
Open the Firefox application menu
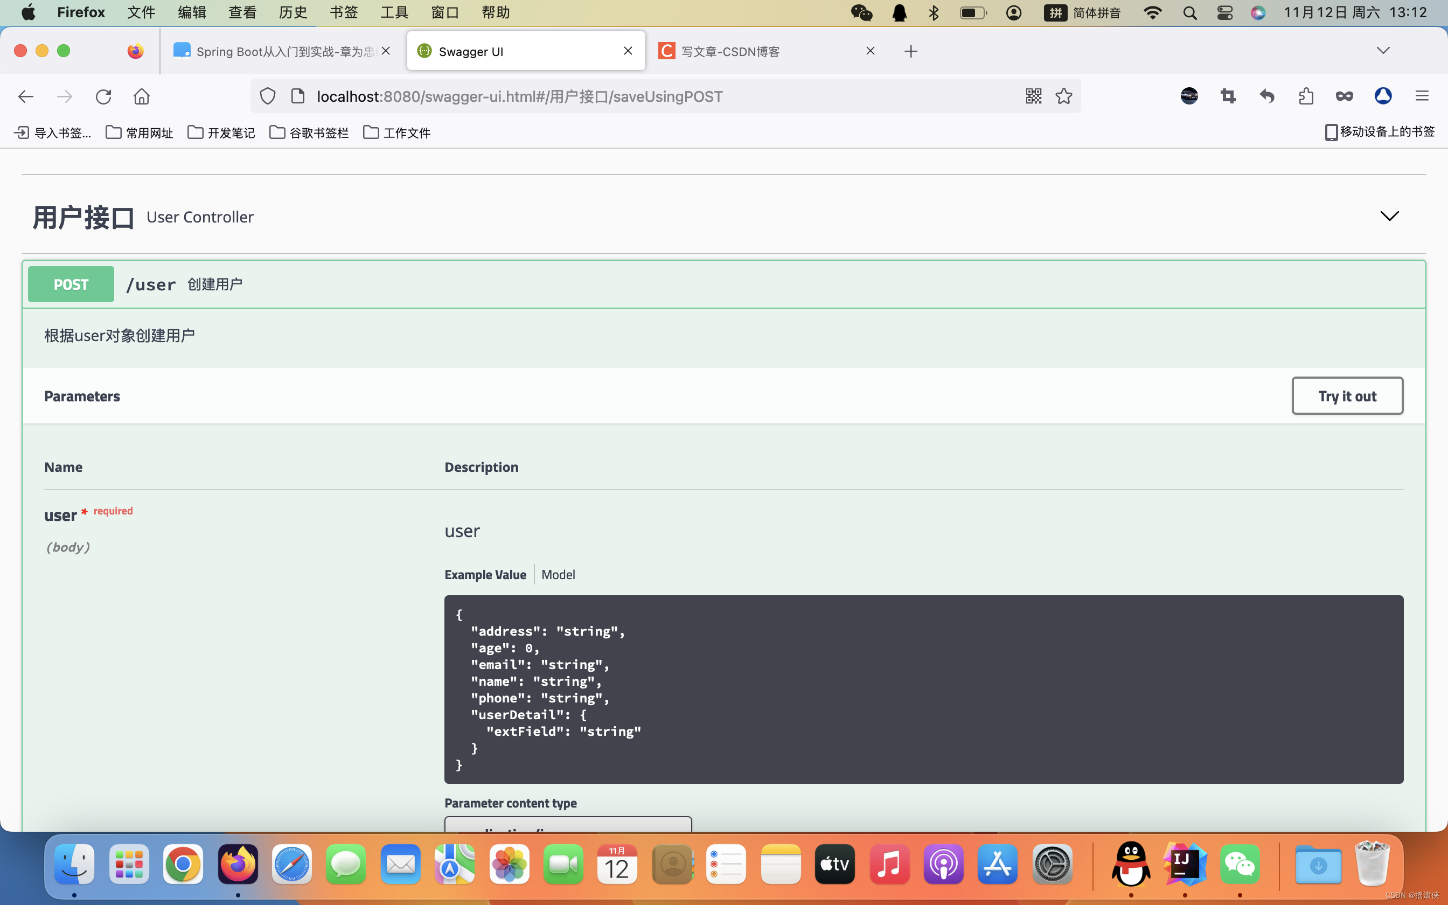point(1422,96)
